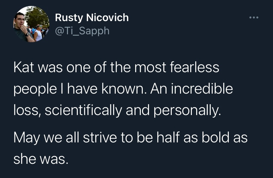273x178 pixels.
Task: Click Rusty Nicovich's profile picture
Action: 31,24
